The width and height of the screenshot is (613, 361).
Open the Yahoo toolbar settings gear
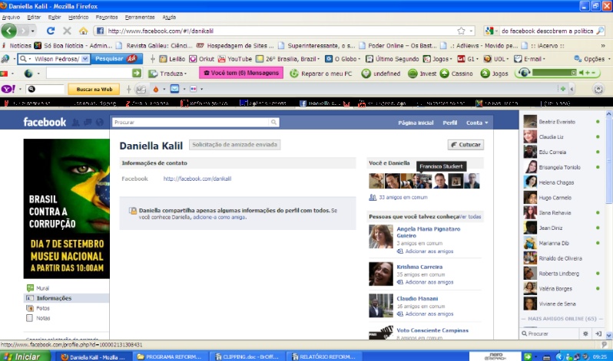click(598, 89)
